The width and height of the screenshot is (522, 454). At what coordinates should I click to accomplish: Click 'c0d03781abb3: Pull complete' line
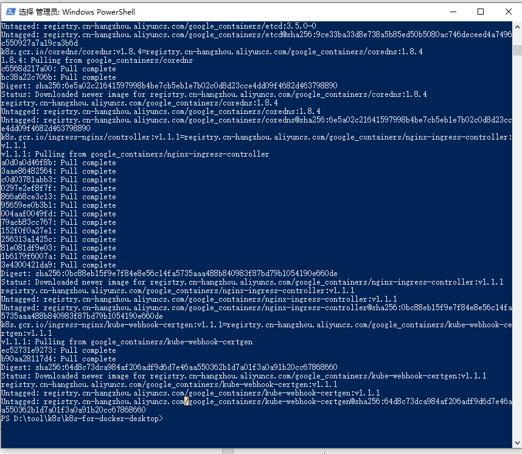coord(58,179)
